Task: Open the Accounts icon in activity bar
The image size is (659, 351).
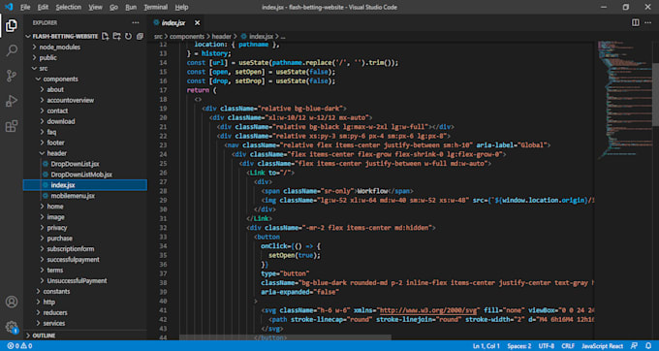Action: point(12,302)
